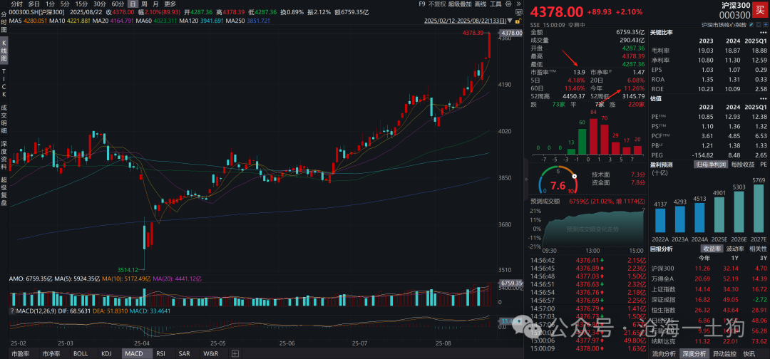
Task: Select the 多日 multi-day period
Action: tap(34, 4)
